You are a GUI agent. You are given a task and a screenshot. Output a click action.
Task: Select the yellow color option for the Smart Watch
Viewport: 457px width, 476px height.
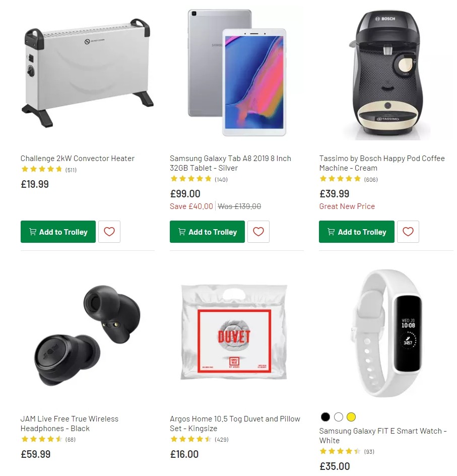pyautogui.click(x=351, y=417)
